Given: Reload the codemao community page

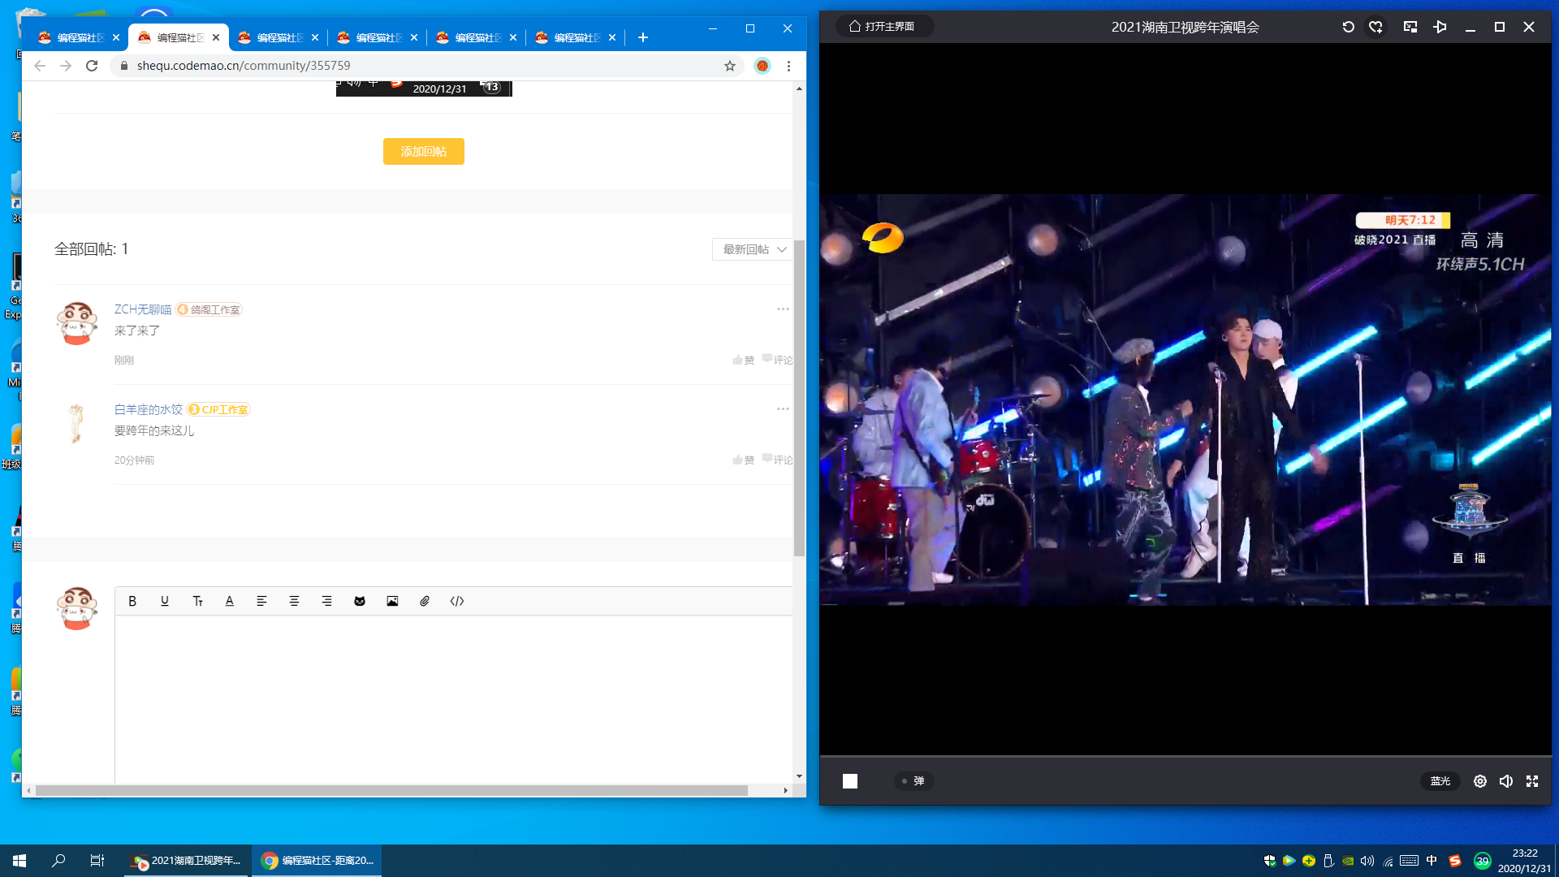Looking at the screenshot, I should [x=92, y=66].
